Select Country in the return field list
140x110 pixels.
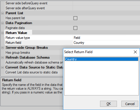[x=101, y=59]
